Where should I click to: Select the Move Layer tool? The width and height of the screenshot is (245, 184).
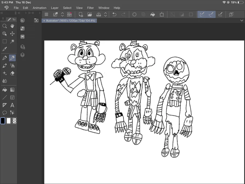click(12, 34)
